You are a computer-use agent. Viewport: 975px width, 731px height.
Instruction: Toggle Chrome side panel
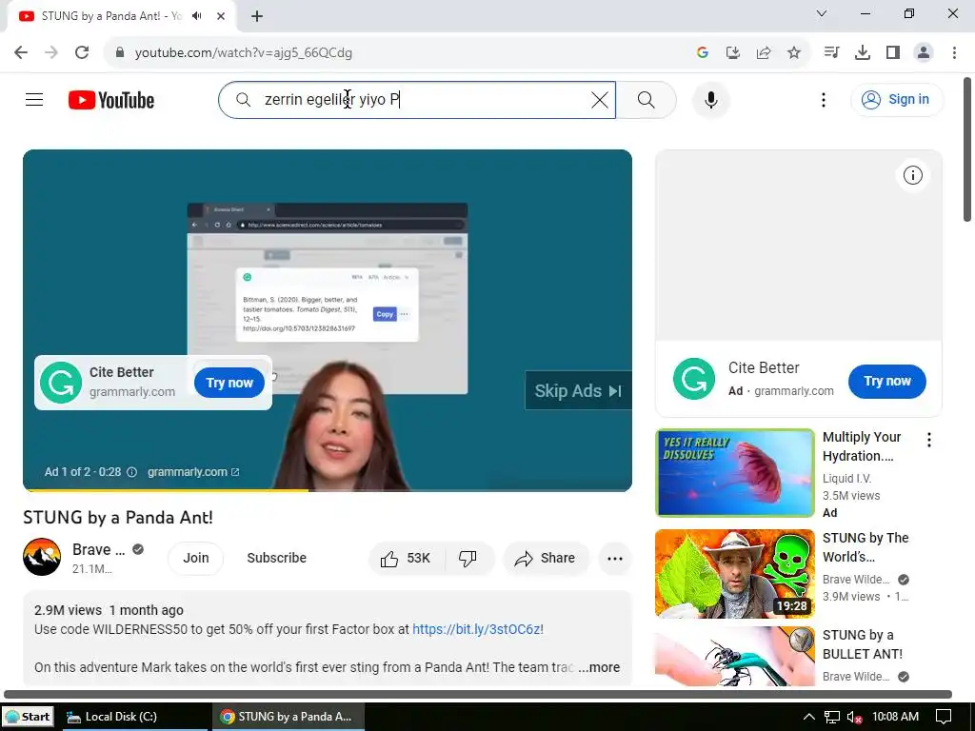(x=893, y=52)
